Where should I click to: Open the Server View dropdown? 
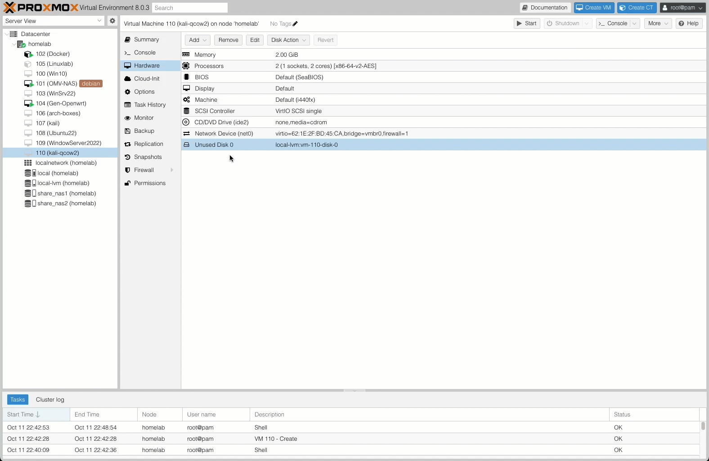tap(99, 21)
